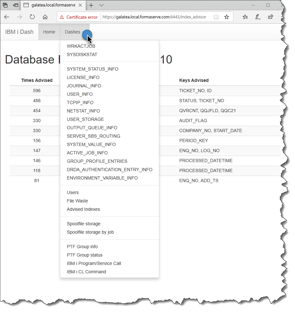Select WRKACTJOB from the menu
This screenshot has width=295, height=312.
pyautogui.click(x=81, y=46)
